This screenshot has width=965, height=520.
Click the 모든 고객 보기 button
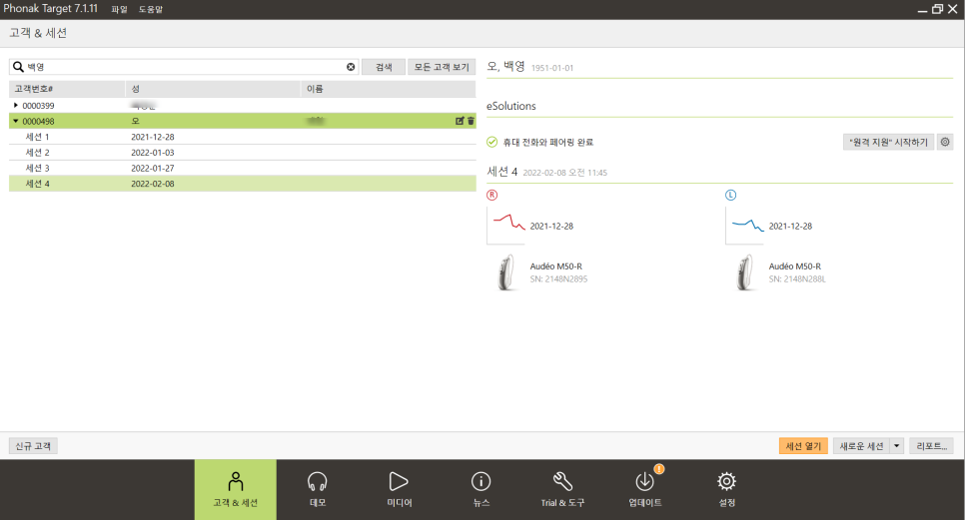[x=442, y=67]
